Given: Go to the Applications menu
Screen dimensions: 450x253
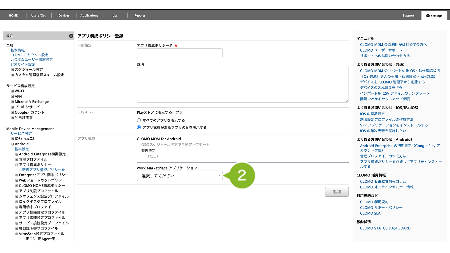Looking at the screenshot, I should pos(89,16).
